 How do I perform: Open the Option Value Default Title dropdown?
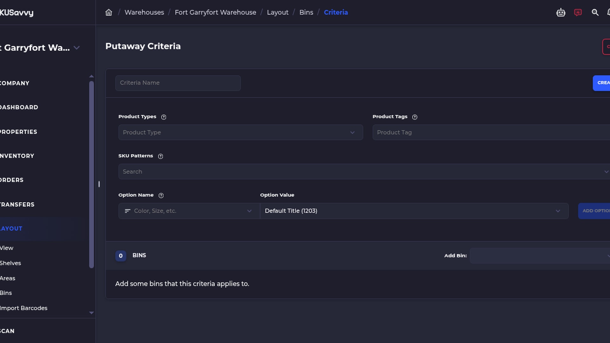414,211
